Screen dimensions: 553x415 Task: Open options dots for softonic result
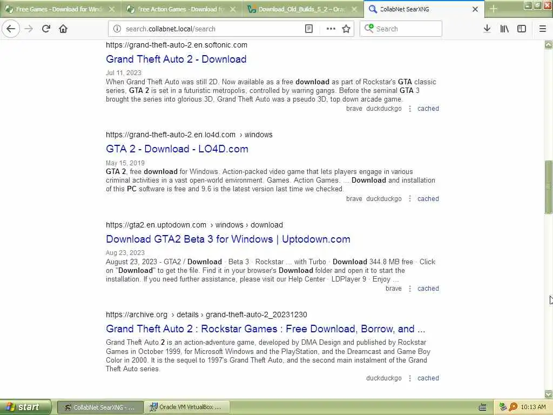click(410, 109)
